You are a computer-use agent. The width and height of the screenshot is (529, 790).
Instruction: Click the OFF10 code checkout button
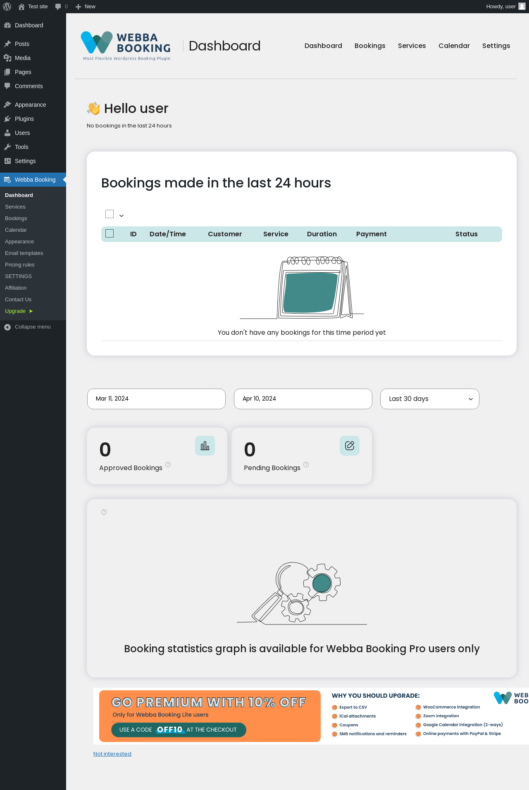point(179,730)
